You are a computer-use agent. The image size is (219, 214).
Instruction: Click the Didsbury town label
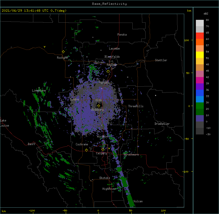(x=98, y=110)
